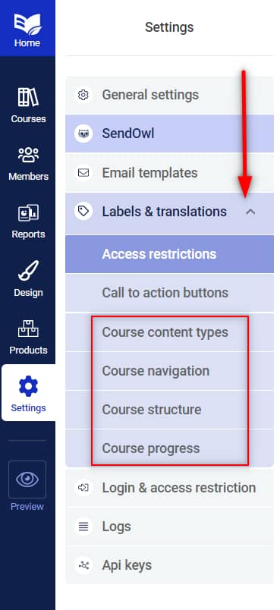Click the Preview eye icon
280x610 pixels.
(x=27, y=480)
